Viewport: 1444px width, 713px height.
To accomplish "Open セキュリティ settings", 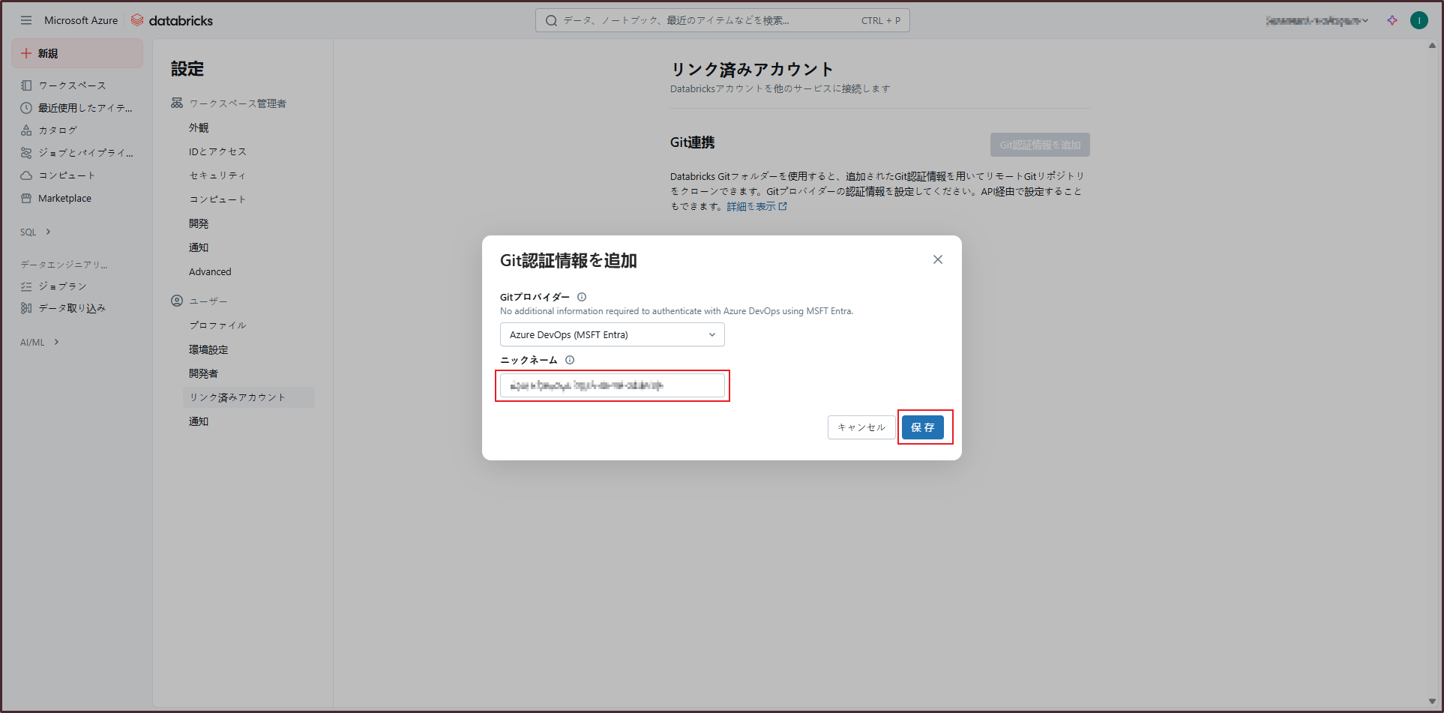I will pos(217,175).
